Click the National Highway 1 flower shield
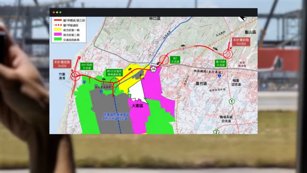 pos(231,101)
